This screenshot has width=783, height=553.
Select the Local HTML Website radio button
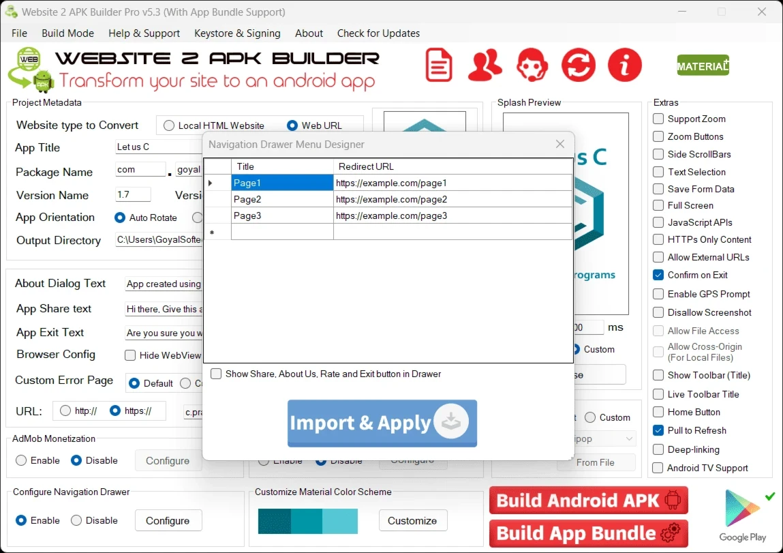[x=169, y=125]
